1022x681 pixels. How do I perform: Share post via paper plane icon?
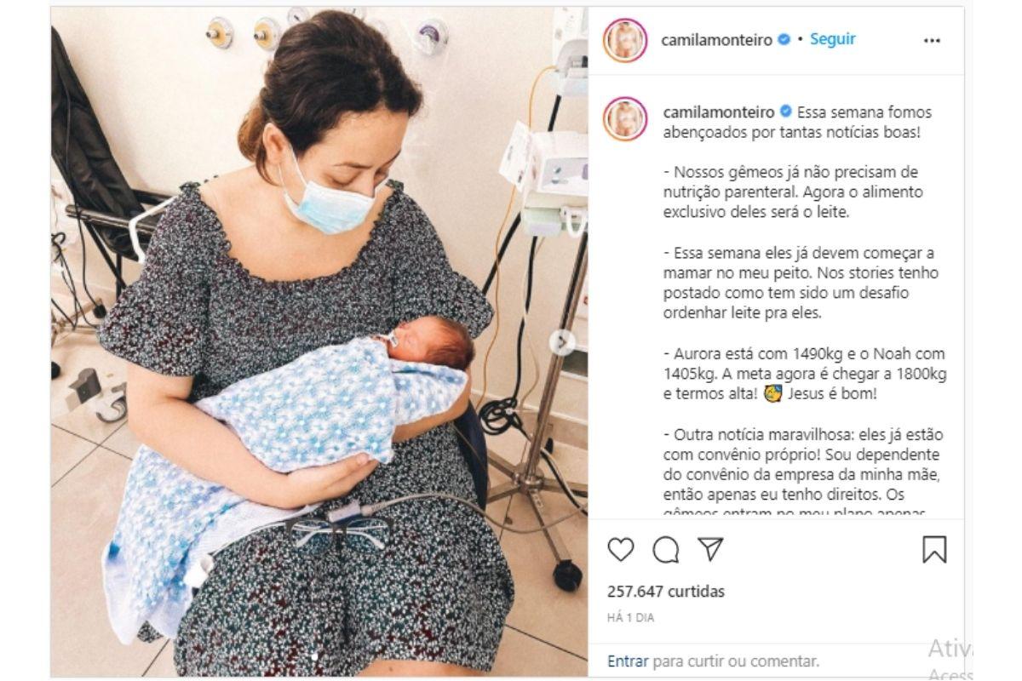coord(710,550)
